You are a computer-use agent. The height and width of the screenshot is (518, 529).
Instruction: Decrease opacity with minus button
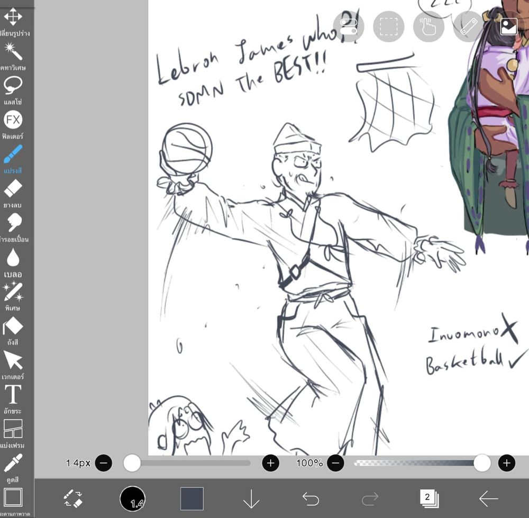(x=335, y=463)
